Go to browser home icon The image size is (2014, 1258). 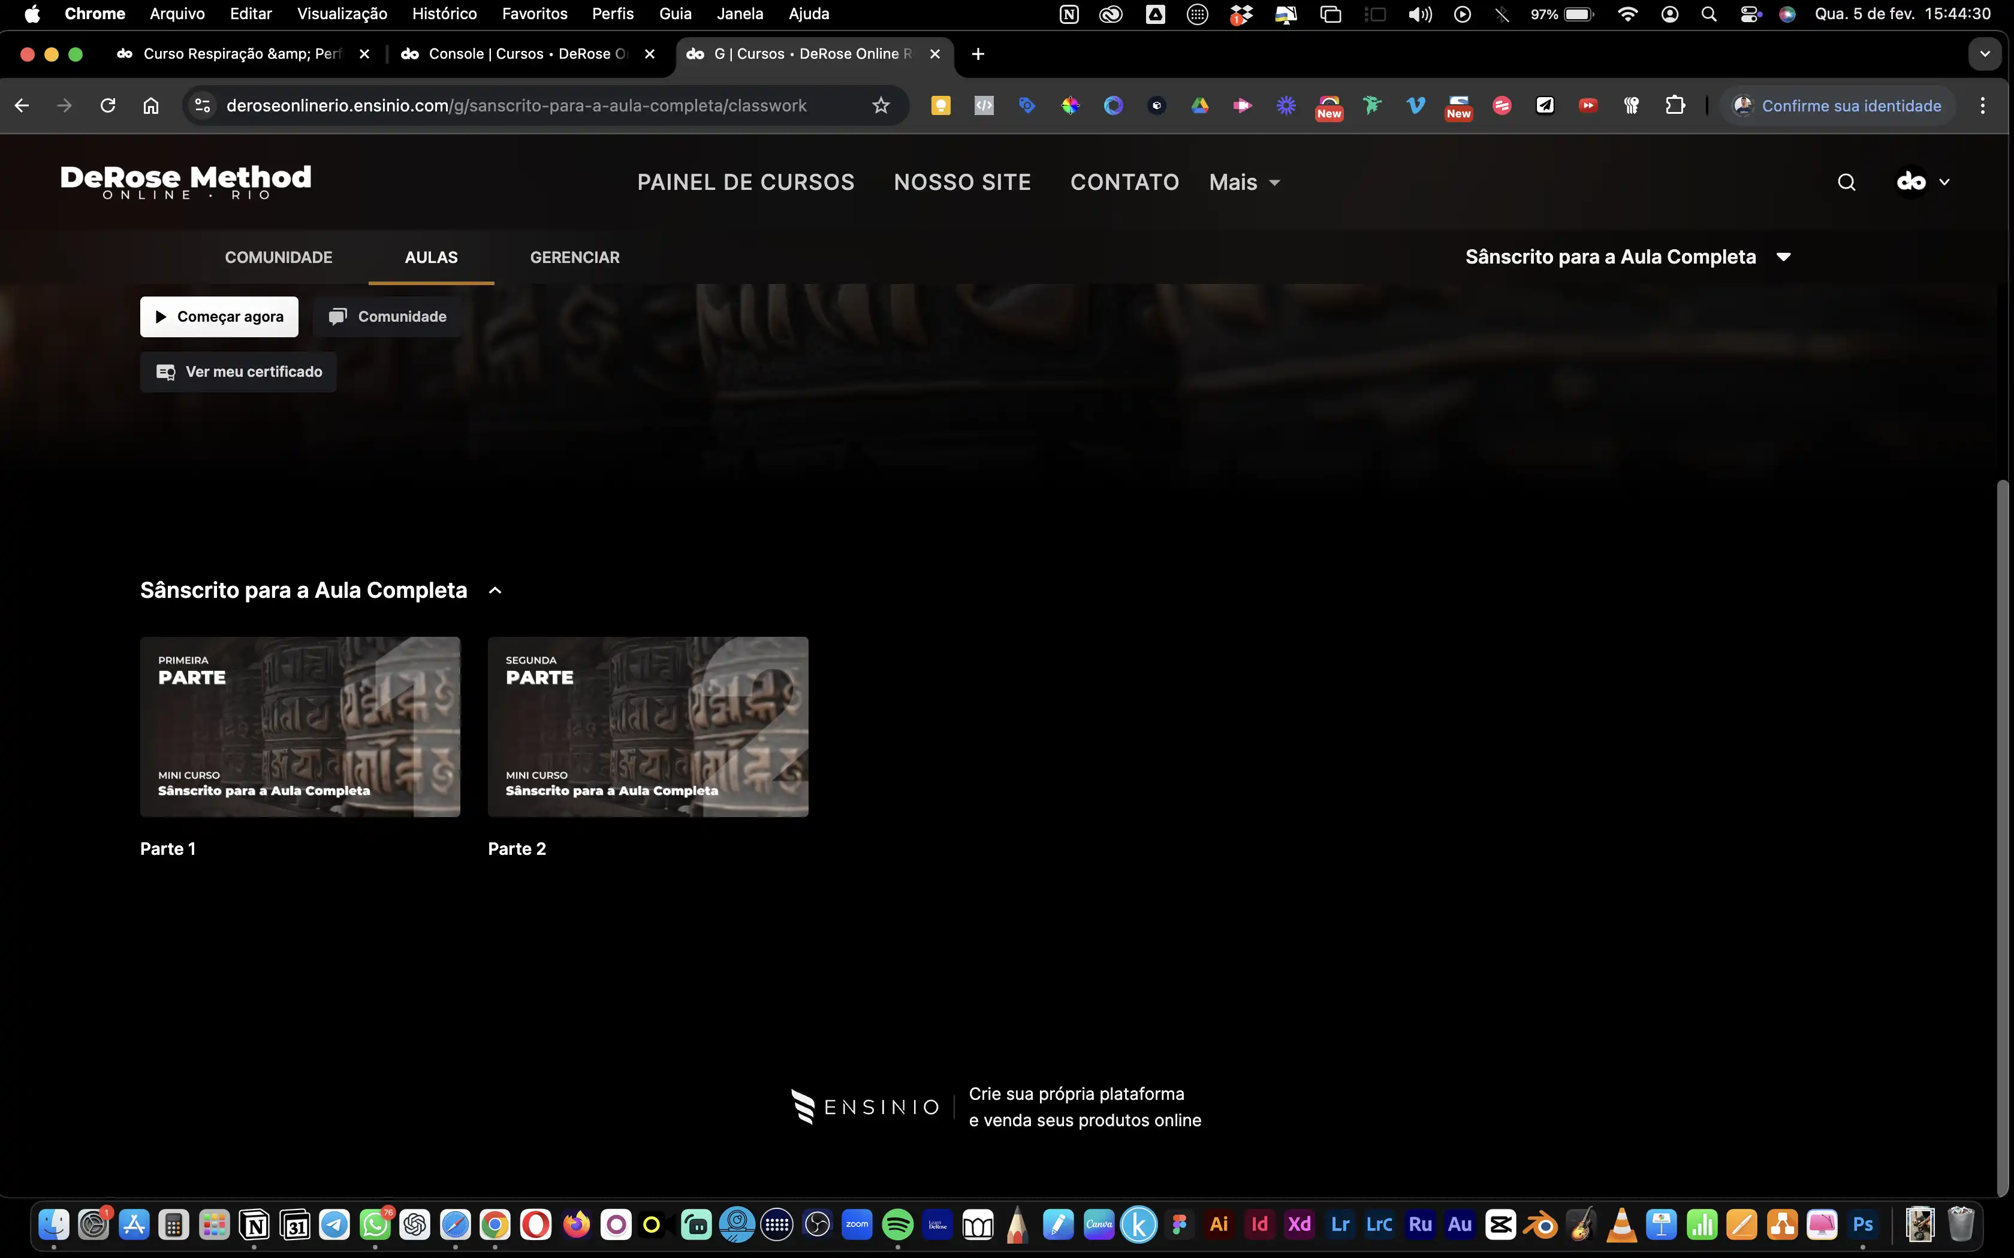click(150, 105)
